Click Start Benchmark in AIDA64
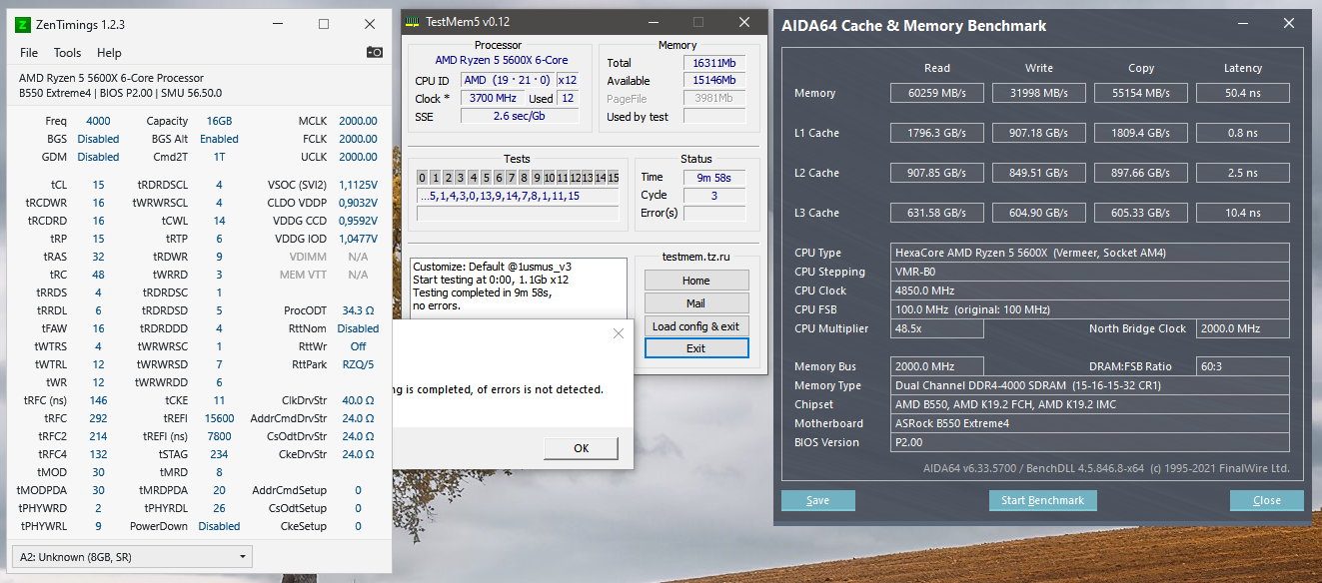The width and height of the screenshot is (1322, 583). click(x=1043, y=500)
